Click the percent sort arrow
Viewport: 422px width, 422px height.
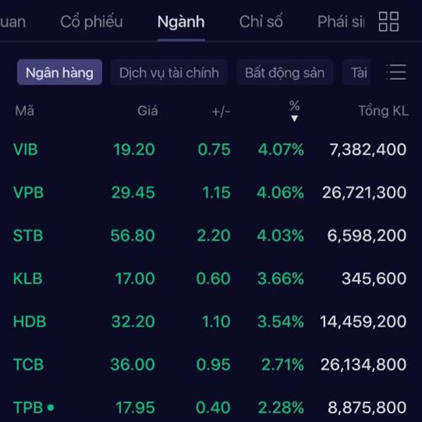295,118
